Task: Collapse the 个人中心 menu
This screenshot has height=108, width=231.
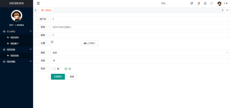Action: (16, 31)
